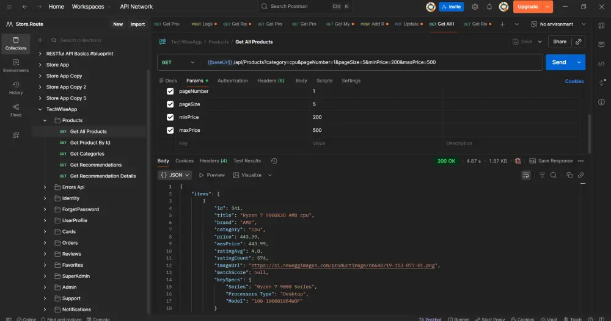Open the Send button dropdown arrow

tap(579, 62)
